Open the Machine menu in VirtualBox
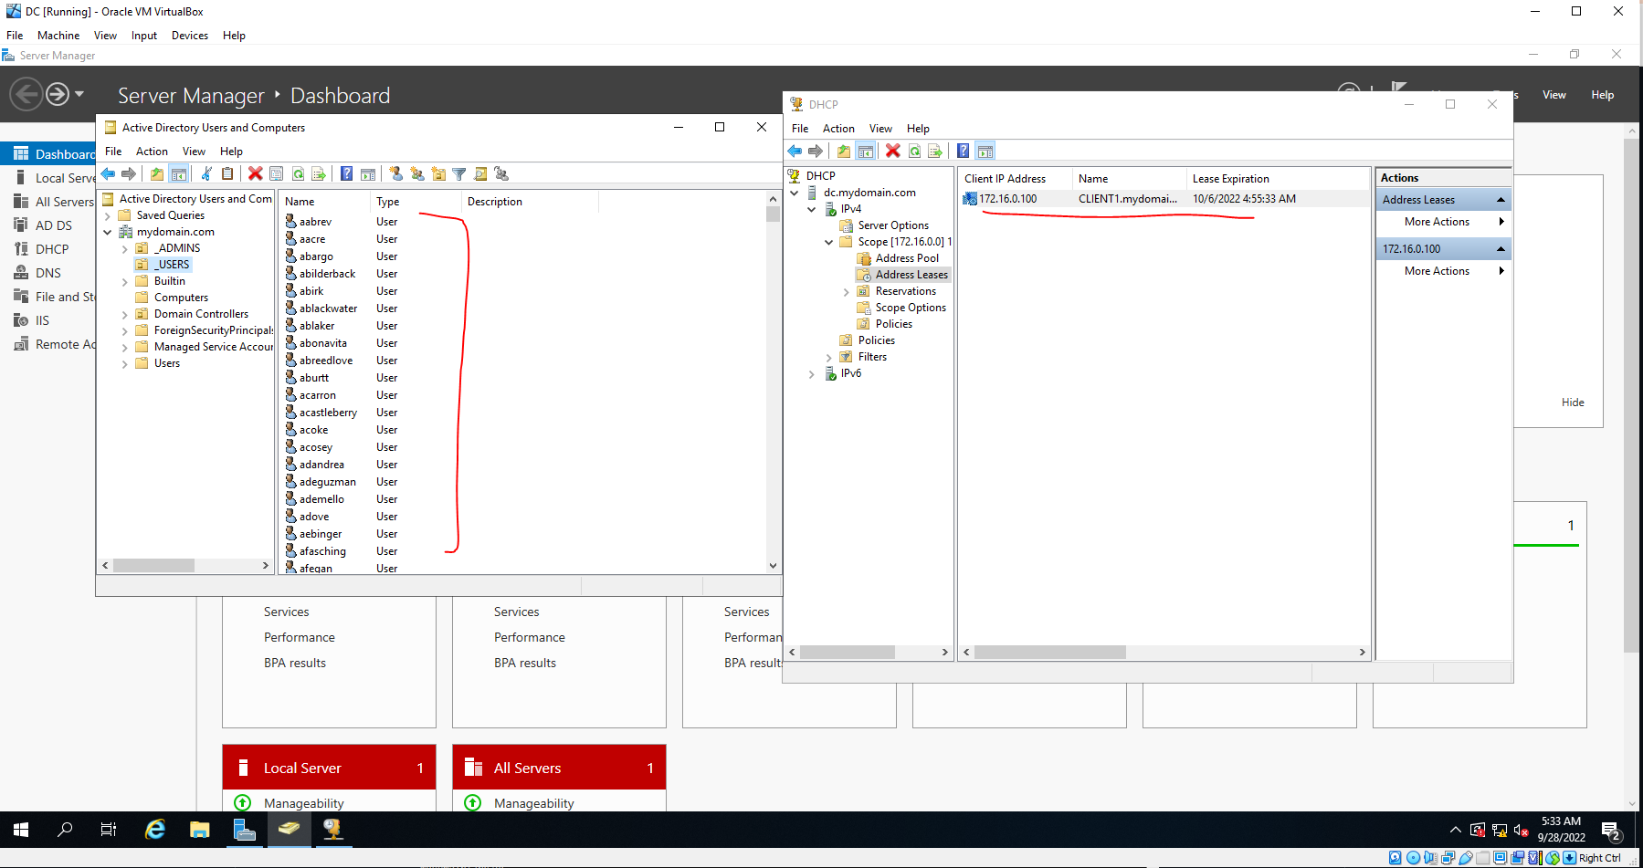 click(58, 36)
